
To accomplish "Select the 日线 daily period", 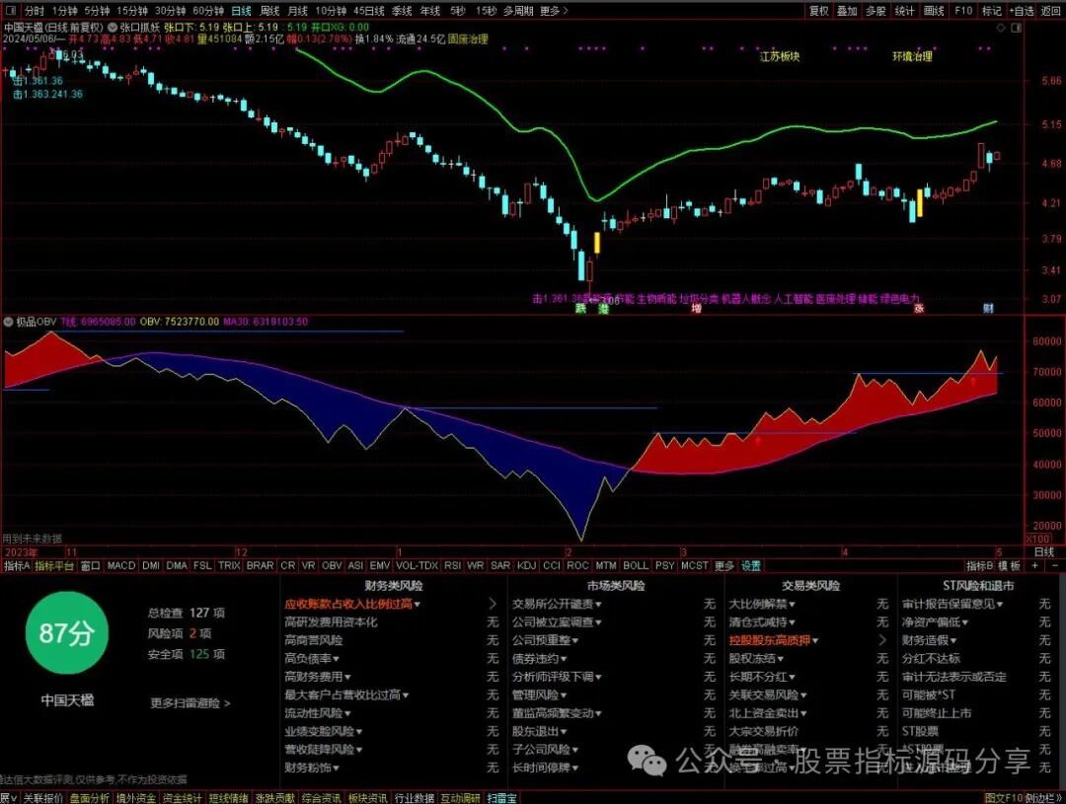I will point(242,11).
